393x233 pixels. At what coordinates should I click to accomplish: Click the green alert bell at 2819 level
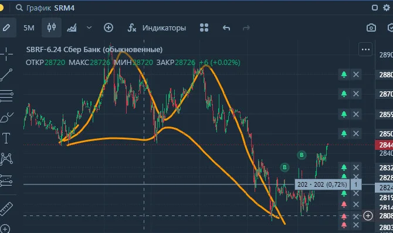click(x=344, y=193)
